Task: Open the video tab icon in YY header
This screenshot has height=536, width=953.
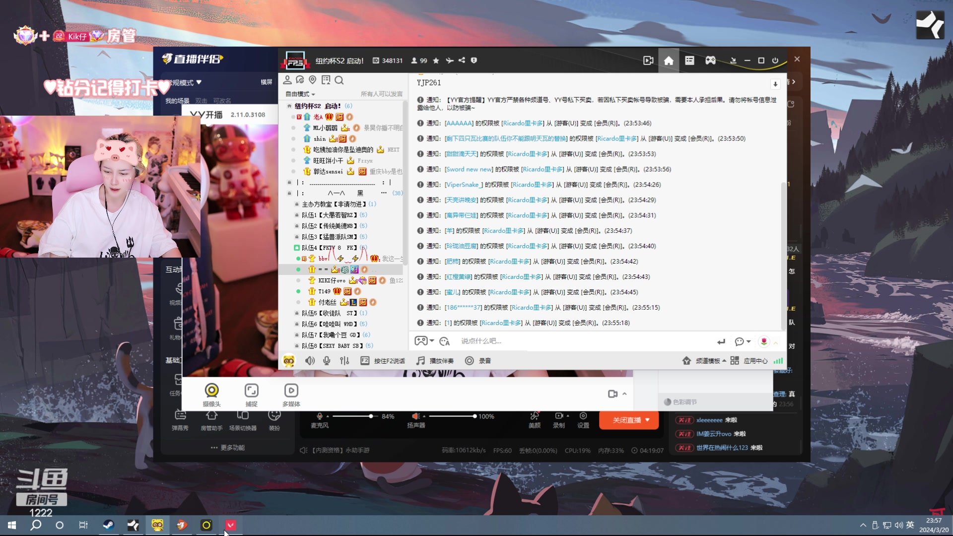Action: [x=648, y=61]
